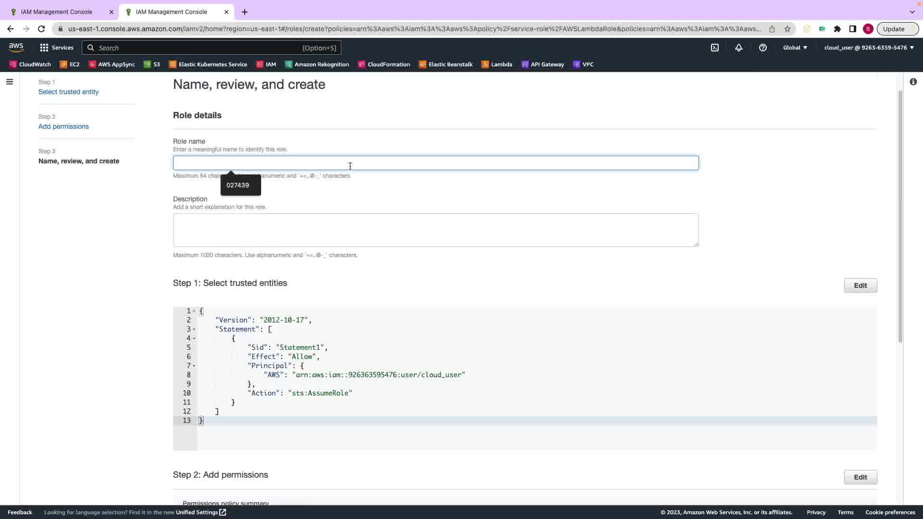Click Edit for Step 1 trusted entities

pyautogui.click(x=860, y=285)
